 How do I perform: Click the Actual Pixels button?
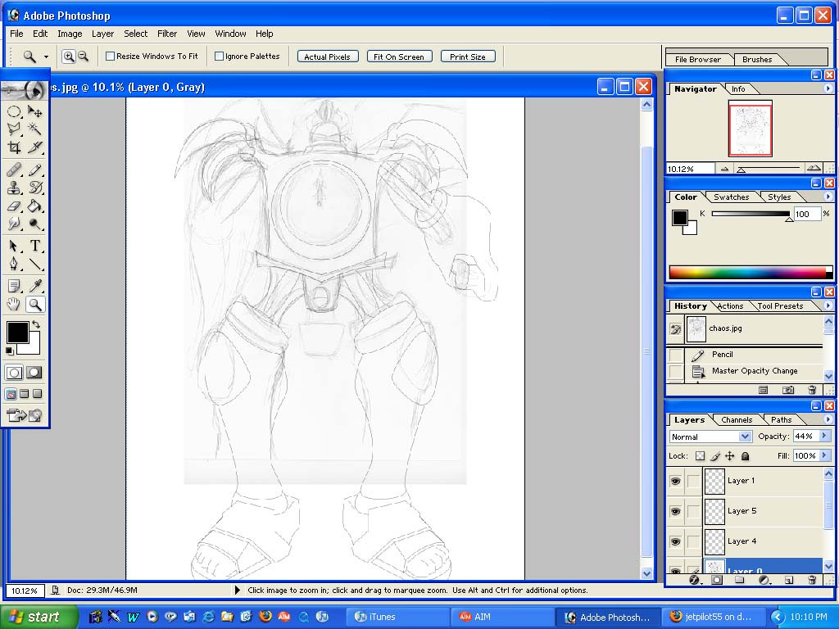327,57
